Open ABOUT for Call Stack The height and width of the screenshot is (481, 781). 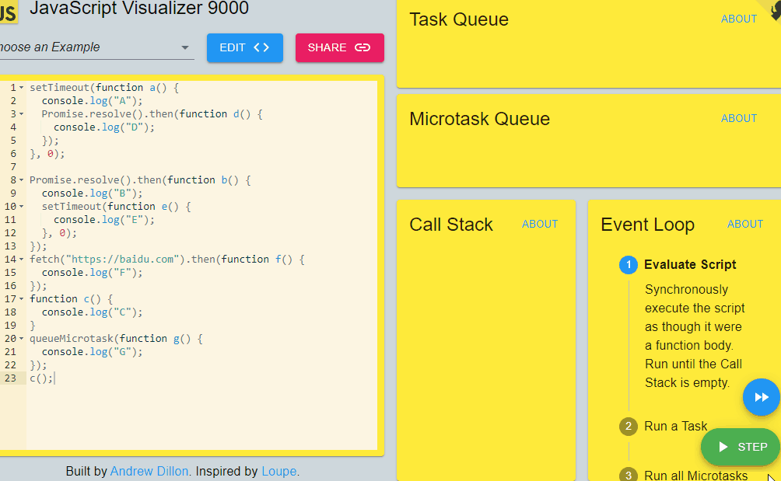539,224
